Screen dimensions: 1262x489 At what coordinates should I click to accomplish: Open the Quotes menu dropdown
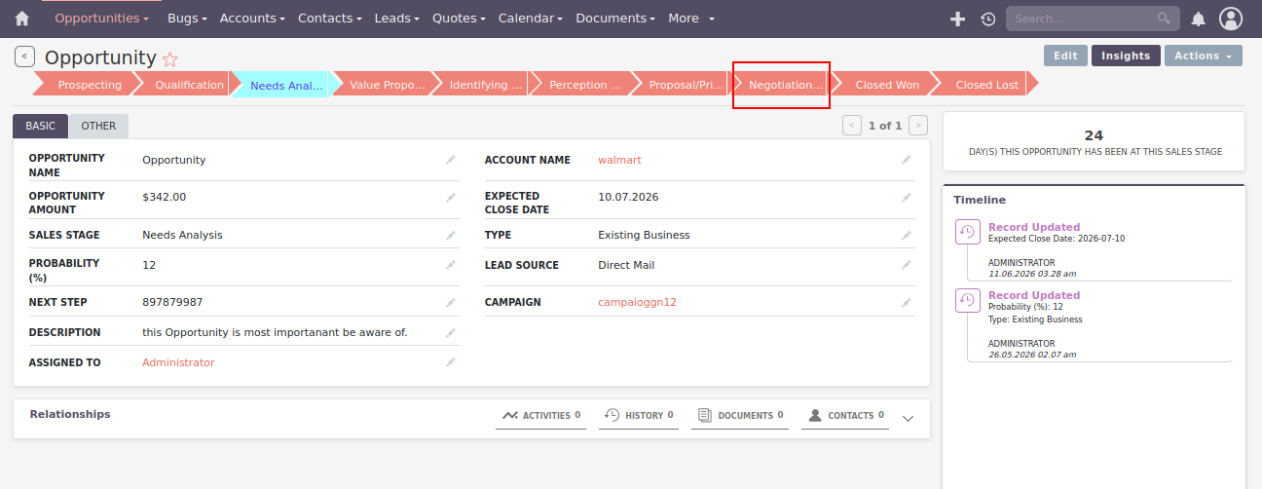[459, 19]
